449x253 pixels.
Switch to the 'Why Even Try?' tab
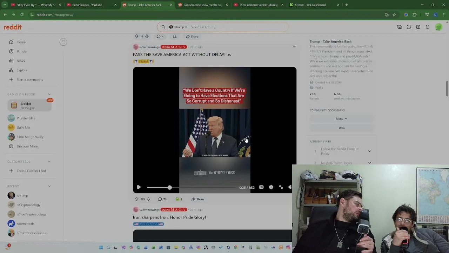[x=36, y=5]
